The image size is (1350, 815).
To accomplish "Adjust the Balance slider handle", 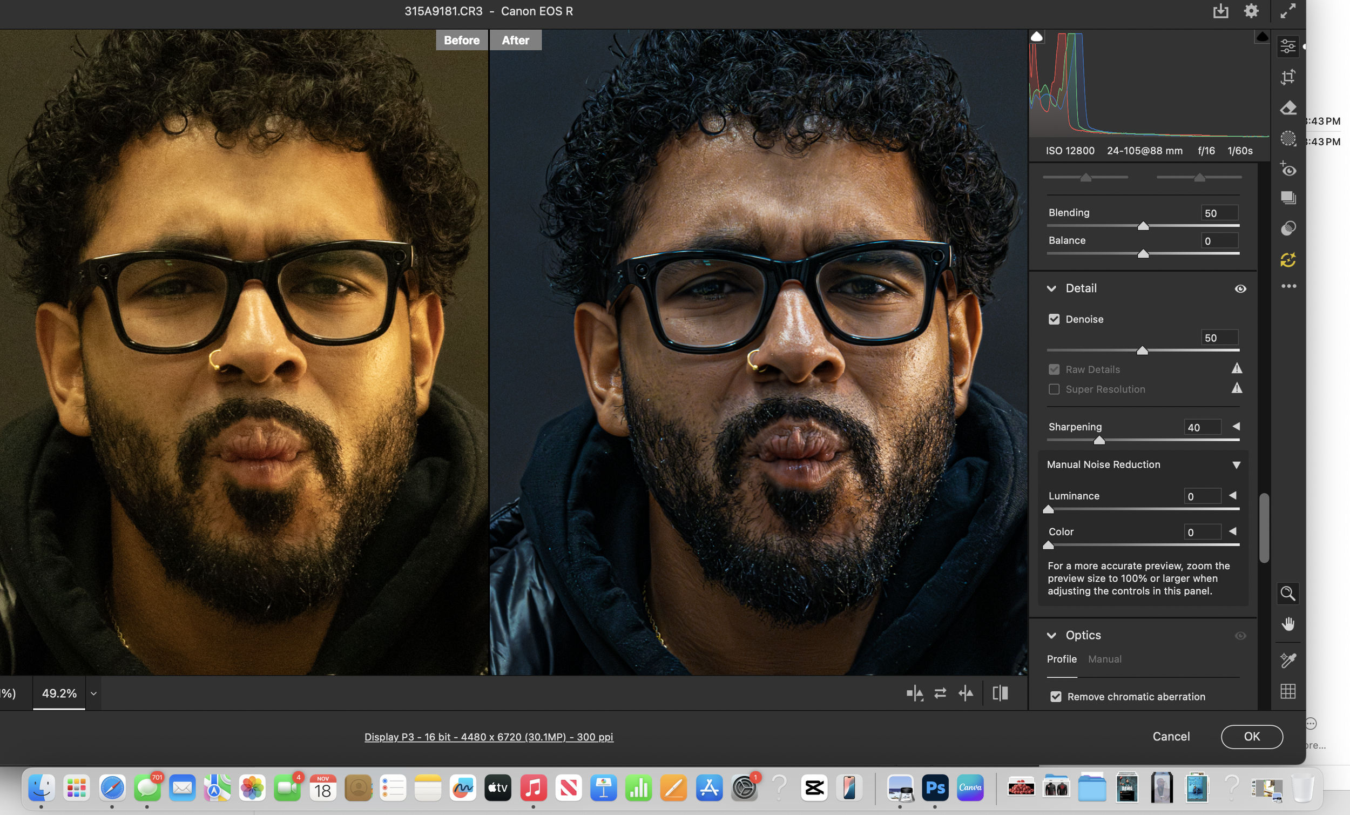I will tap(1143, 254).
